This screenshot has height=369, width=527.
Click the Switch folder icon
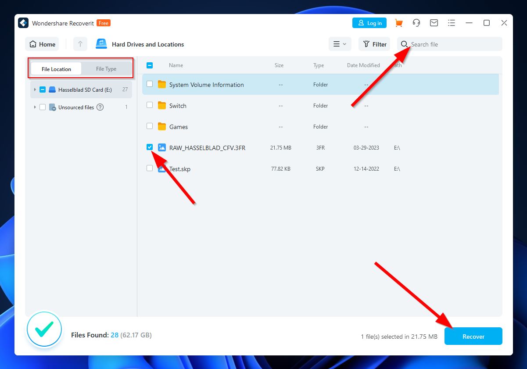162,105
